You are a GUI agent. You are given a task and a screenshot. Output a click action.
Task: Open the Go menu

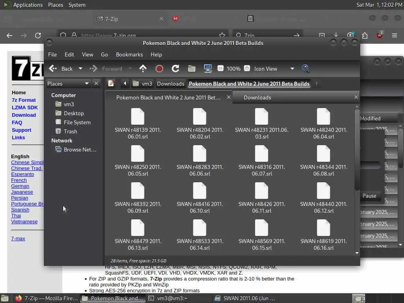pyautogui.click(x=104, y=54)
